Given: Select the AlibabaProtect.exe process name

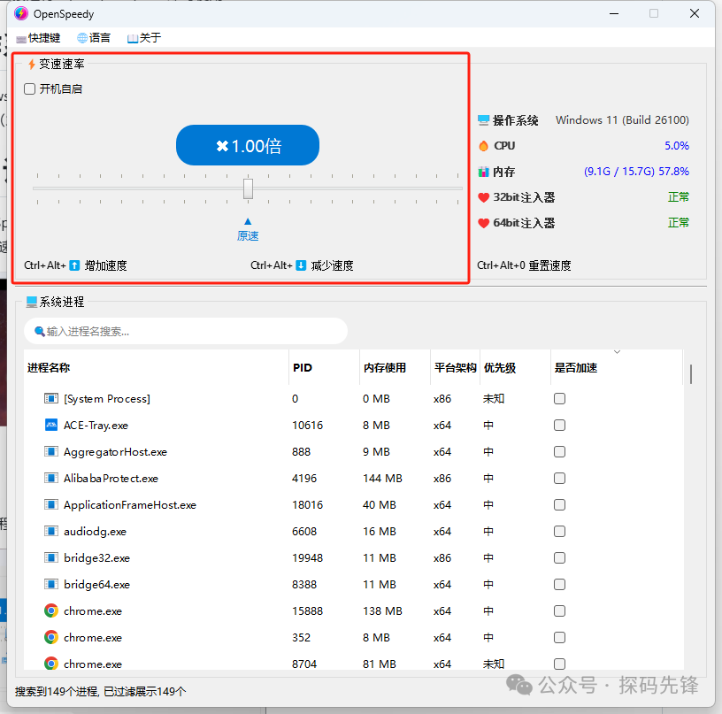Looking at the screenshot, I should pyautogui.click(x=111, y=479).
